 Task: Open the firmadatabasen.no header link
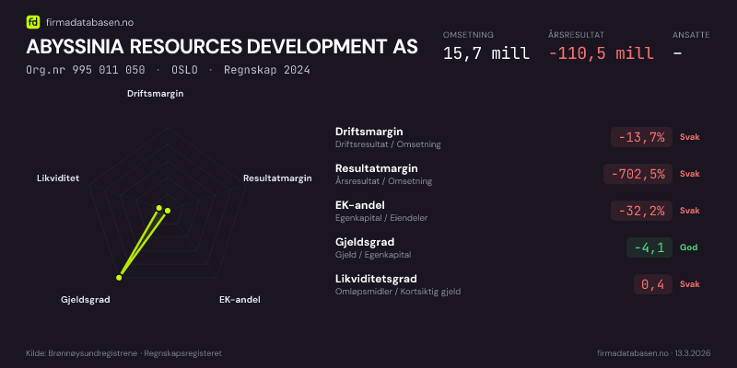point(88,20)
